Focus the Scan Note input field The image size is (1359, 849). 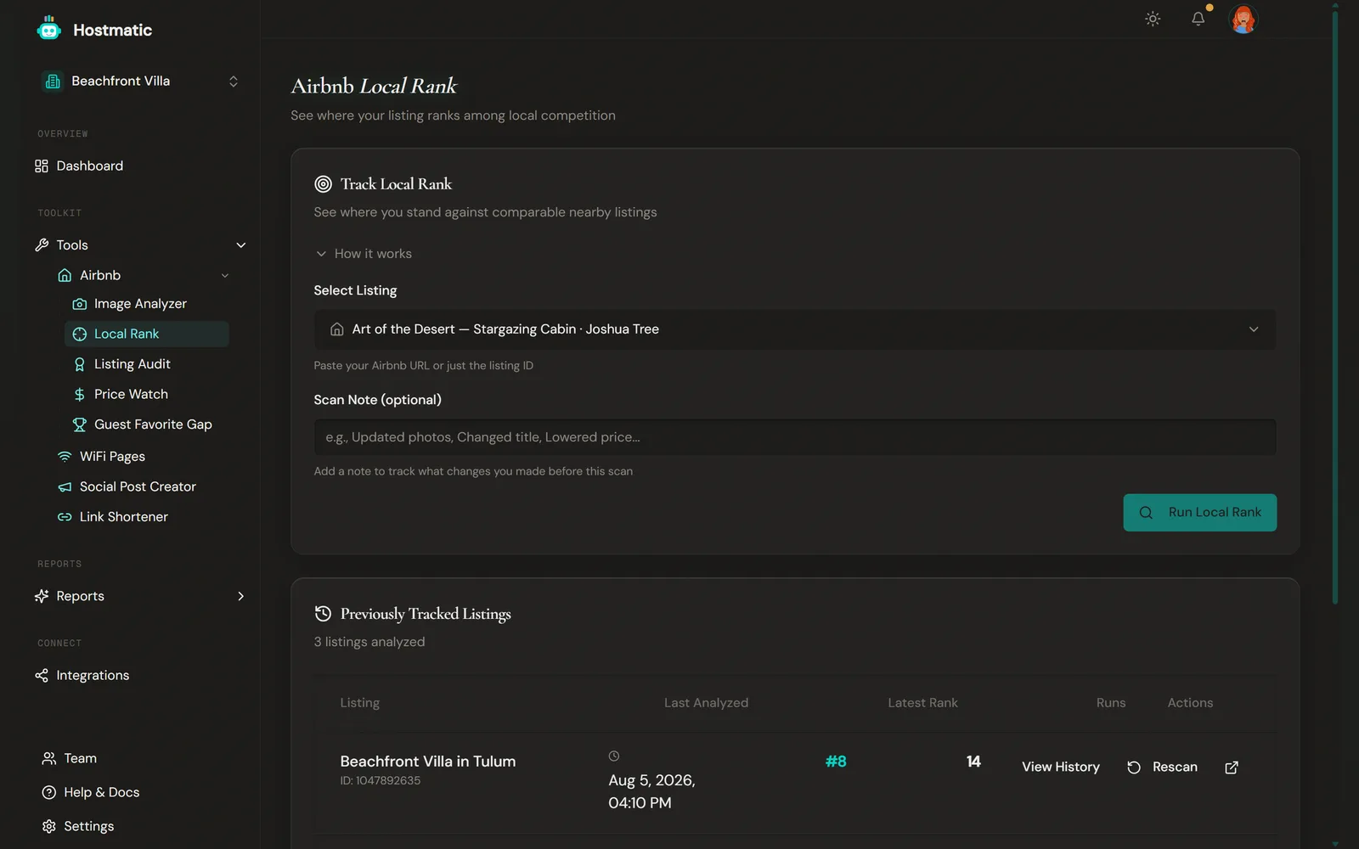795,437
